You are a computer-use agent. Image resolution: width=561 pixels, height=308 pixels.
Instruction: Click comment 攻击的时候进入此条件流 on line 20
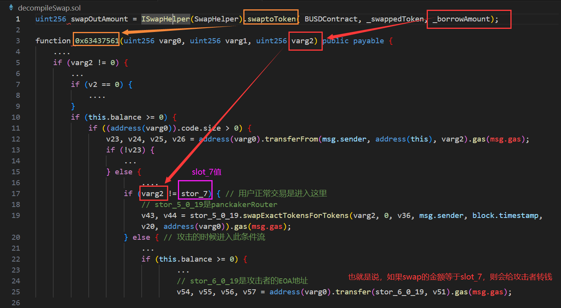215,237
